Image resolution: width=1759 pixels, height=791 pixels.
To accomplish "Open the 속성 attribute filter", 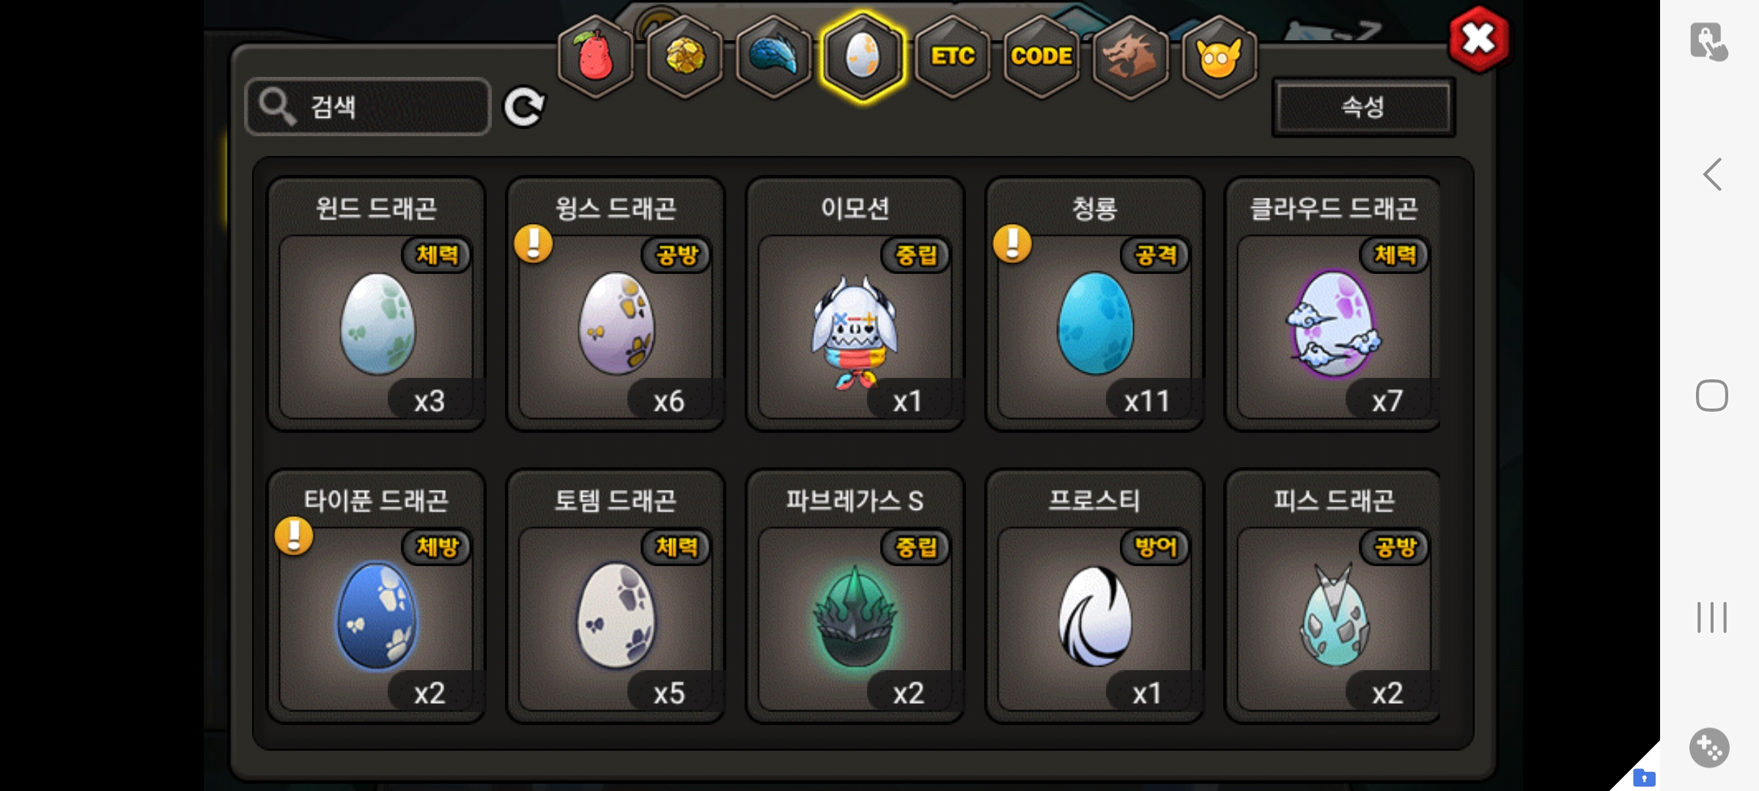I will pyautogui.click(x=1362, y=107).
